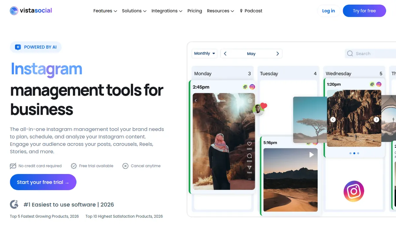396x226 pixels.
Task: Select the middle carousel dot under rock photo
Action: [x=354, y=153]
